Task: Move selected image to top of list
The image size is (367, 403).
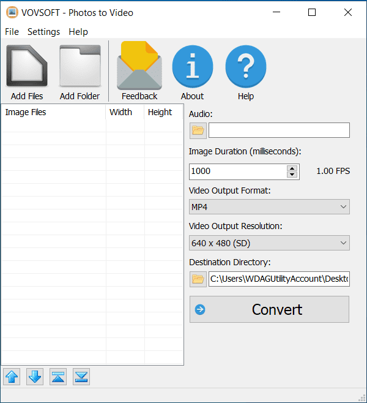Action: coord(58,377)
